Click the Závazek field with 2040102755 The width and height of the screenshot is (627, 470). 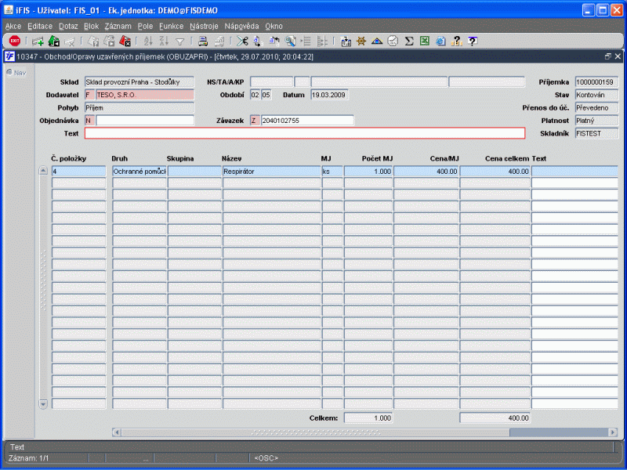tap(306, 121)
